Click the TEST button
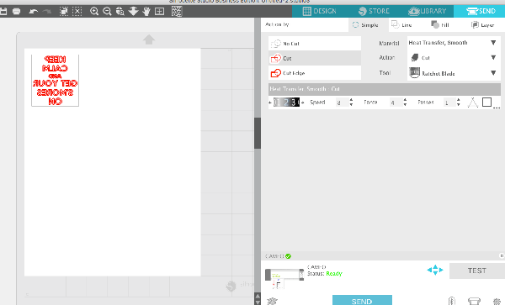The height and width of the screenshot is (305, 505). [x=477, y=271]
